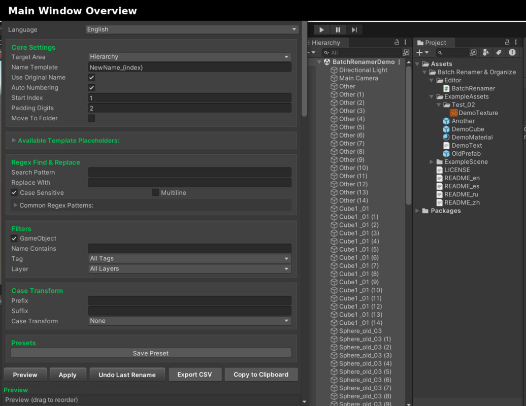Click the BatchRenamerDemo Unity scene icon

[327, 62]
